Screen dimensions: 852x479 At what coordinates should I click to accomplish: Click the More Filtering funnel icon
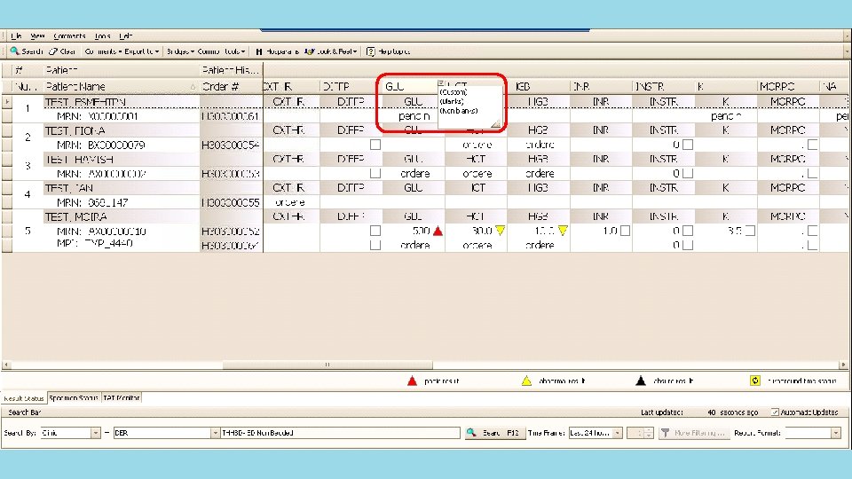[x=665, y=433]
